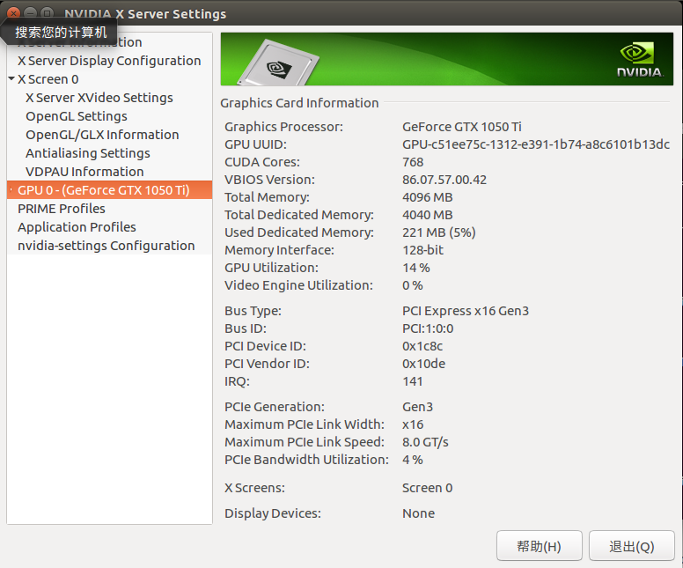The width and height of the screenshot is (683, 568).
Task: Click Memory Interface value 128-bit
Action: click(x=422, y=250)
